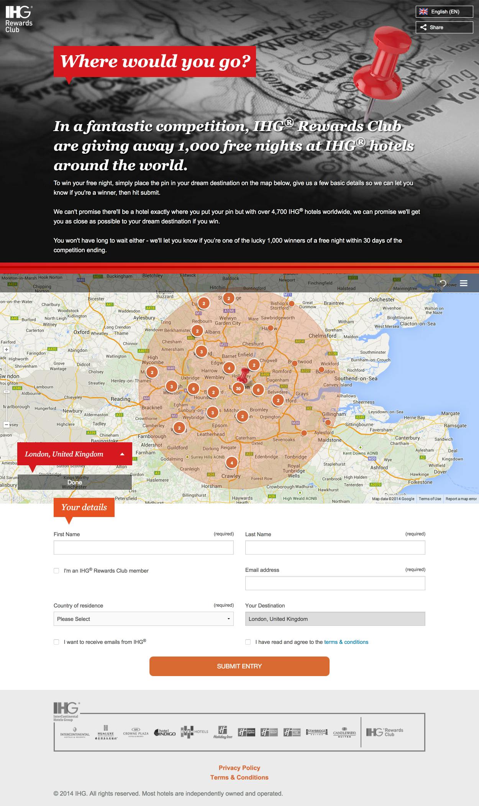Tick the agree to terms & conditions checkbox
The image size is (479, 806).
point(248,642)
